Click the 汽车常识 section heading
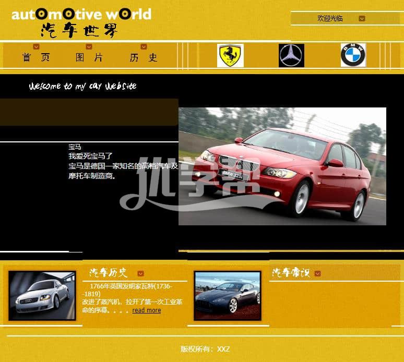 291,273
